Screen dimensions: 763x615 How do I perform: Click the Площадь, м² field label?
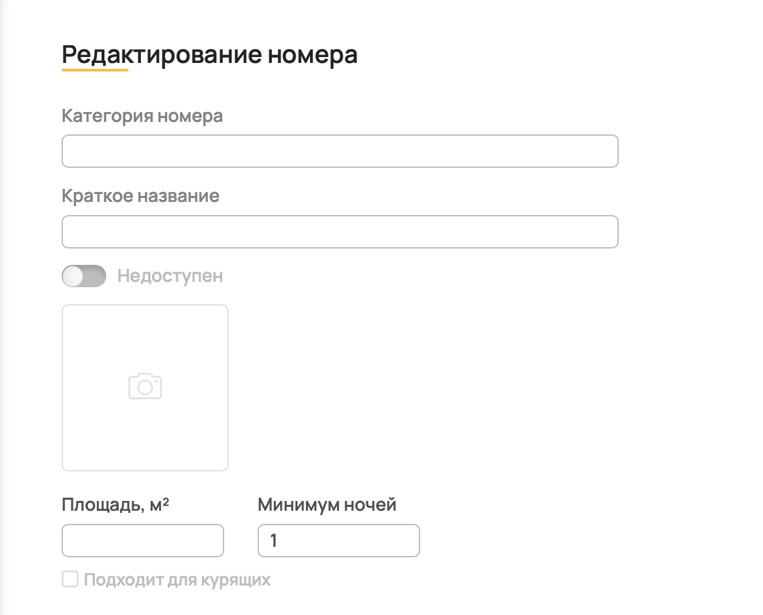[115, 505]
